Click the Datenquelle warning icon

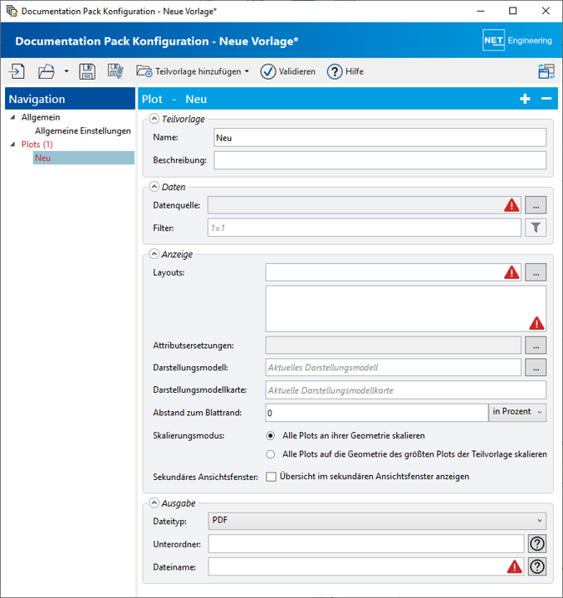pos(512,205)
